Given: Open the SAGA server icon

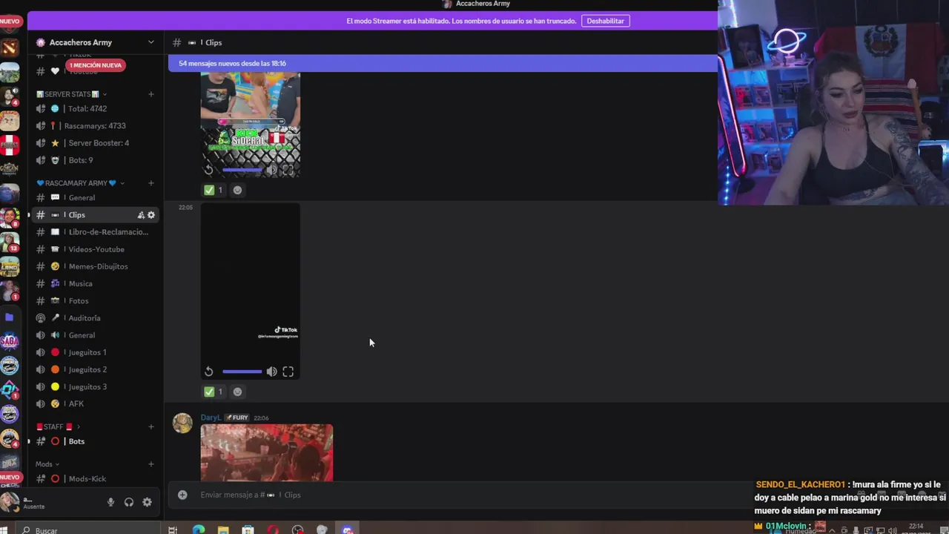Looking at the screenshot, I should pyautogui.click(x=10, y=341).
